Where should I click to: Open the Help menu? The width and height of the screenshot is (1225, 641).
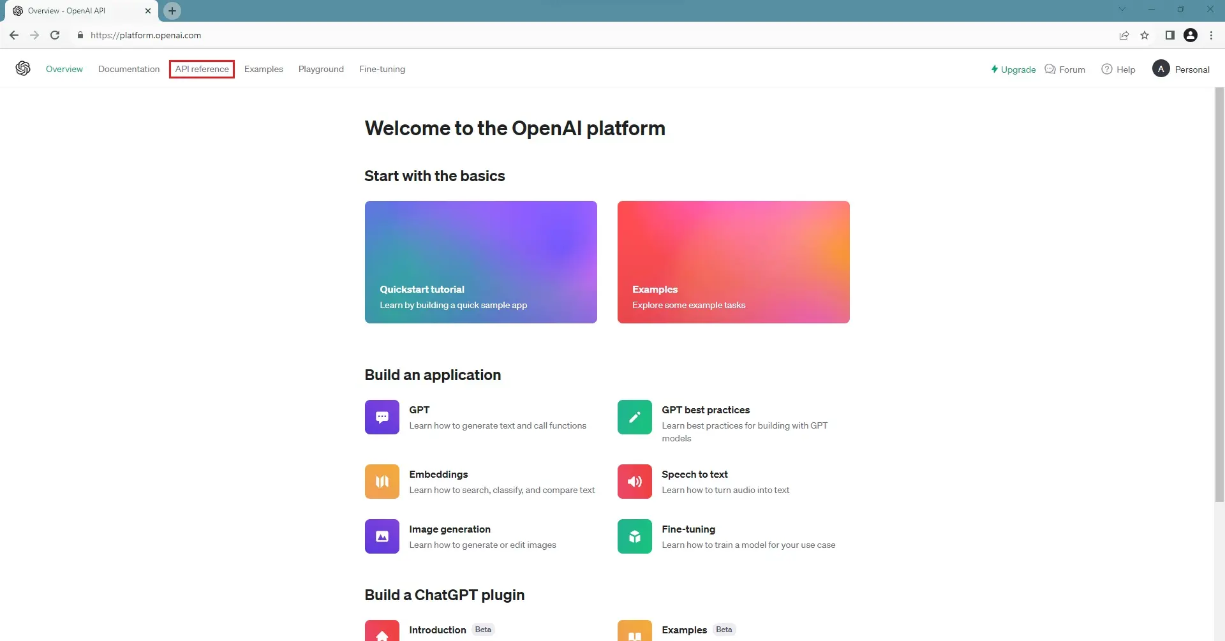point(1118,70)
